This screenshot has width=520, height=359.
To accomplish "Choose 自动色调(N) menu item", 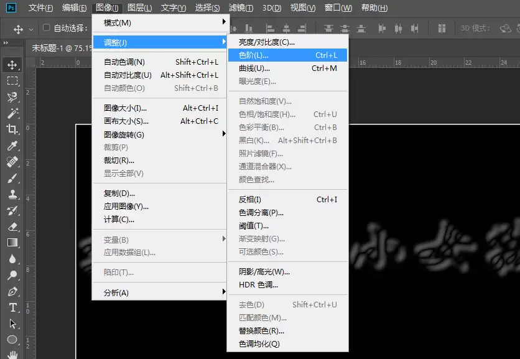I will (x=160, y=62).
